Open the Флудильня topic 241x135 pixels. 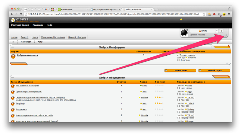(x=21, y=109)
